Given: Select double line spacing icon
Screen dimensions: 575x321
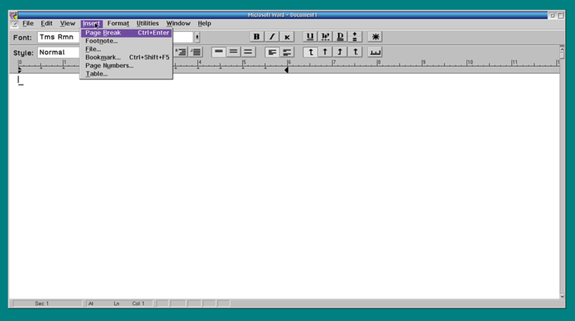Looking at the screenshot, I should 248,52.
